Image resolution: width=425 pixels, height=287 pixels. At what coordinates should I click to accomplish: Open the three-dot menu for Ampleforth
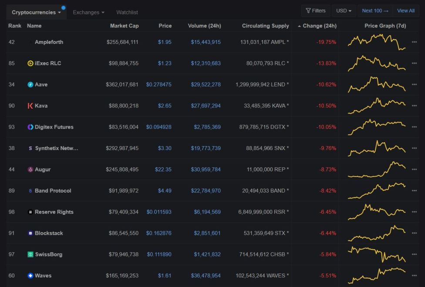point(414,42)
